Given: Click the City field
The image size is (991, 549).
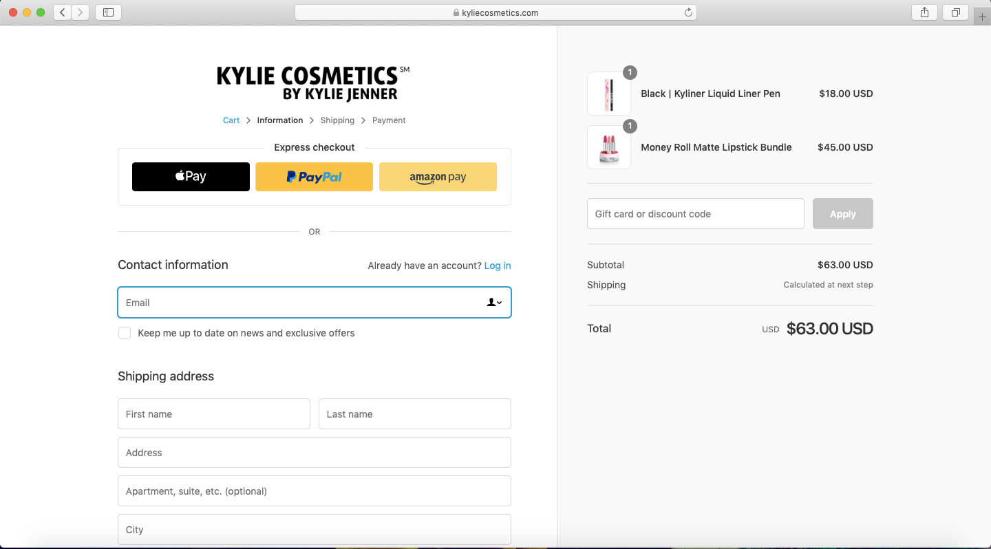Looking at the screenshot, I should (315, 530).
